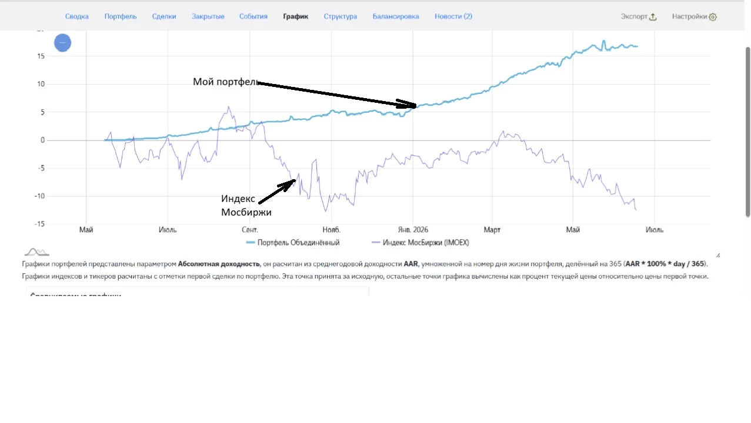Click the vertical page scrollbar

(x=747, y=131)
